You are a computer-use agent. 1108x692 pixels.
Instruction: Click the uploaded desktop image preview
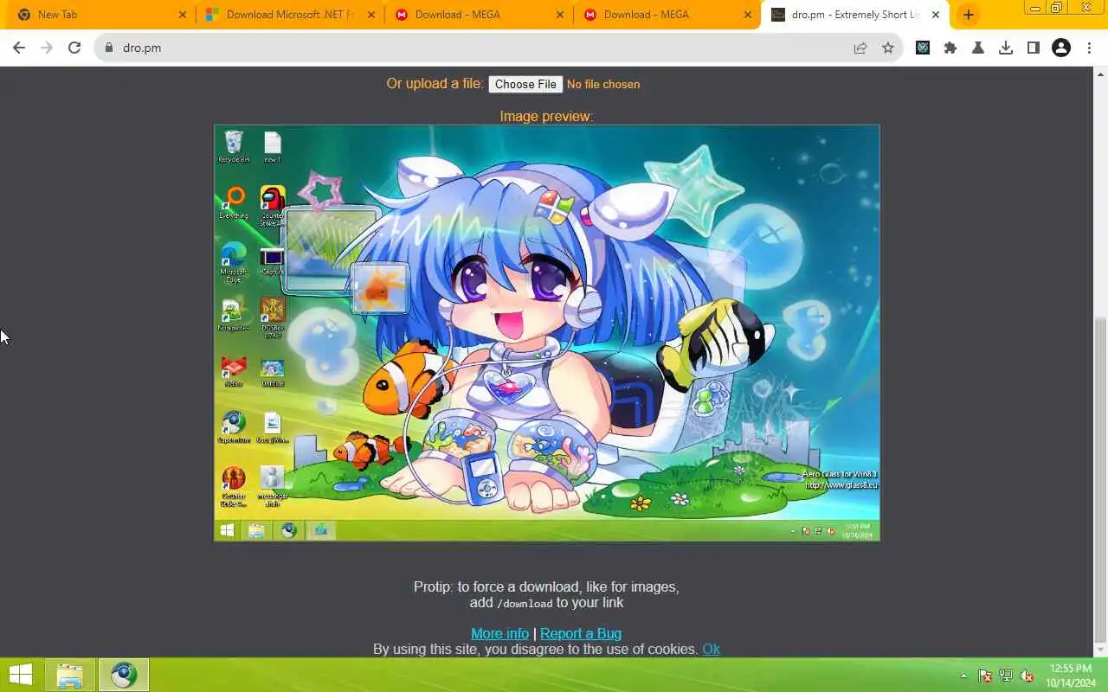pos(547,333)
